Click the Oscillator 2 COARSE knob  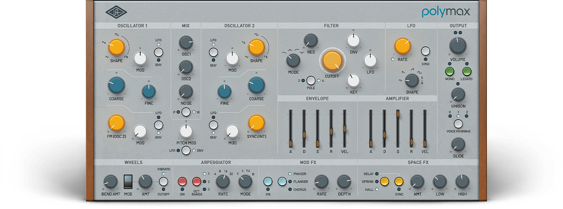(256, 85)
